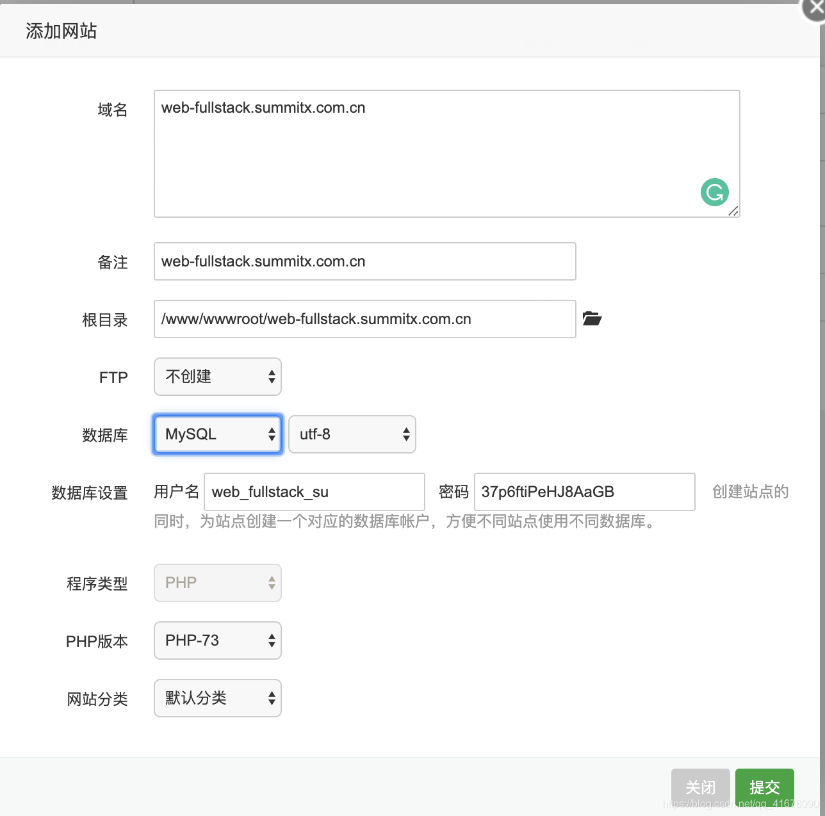Click the 关闭 close button
Screen dimensions: 825x816
coord(700,787)
